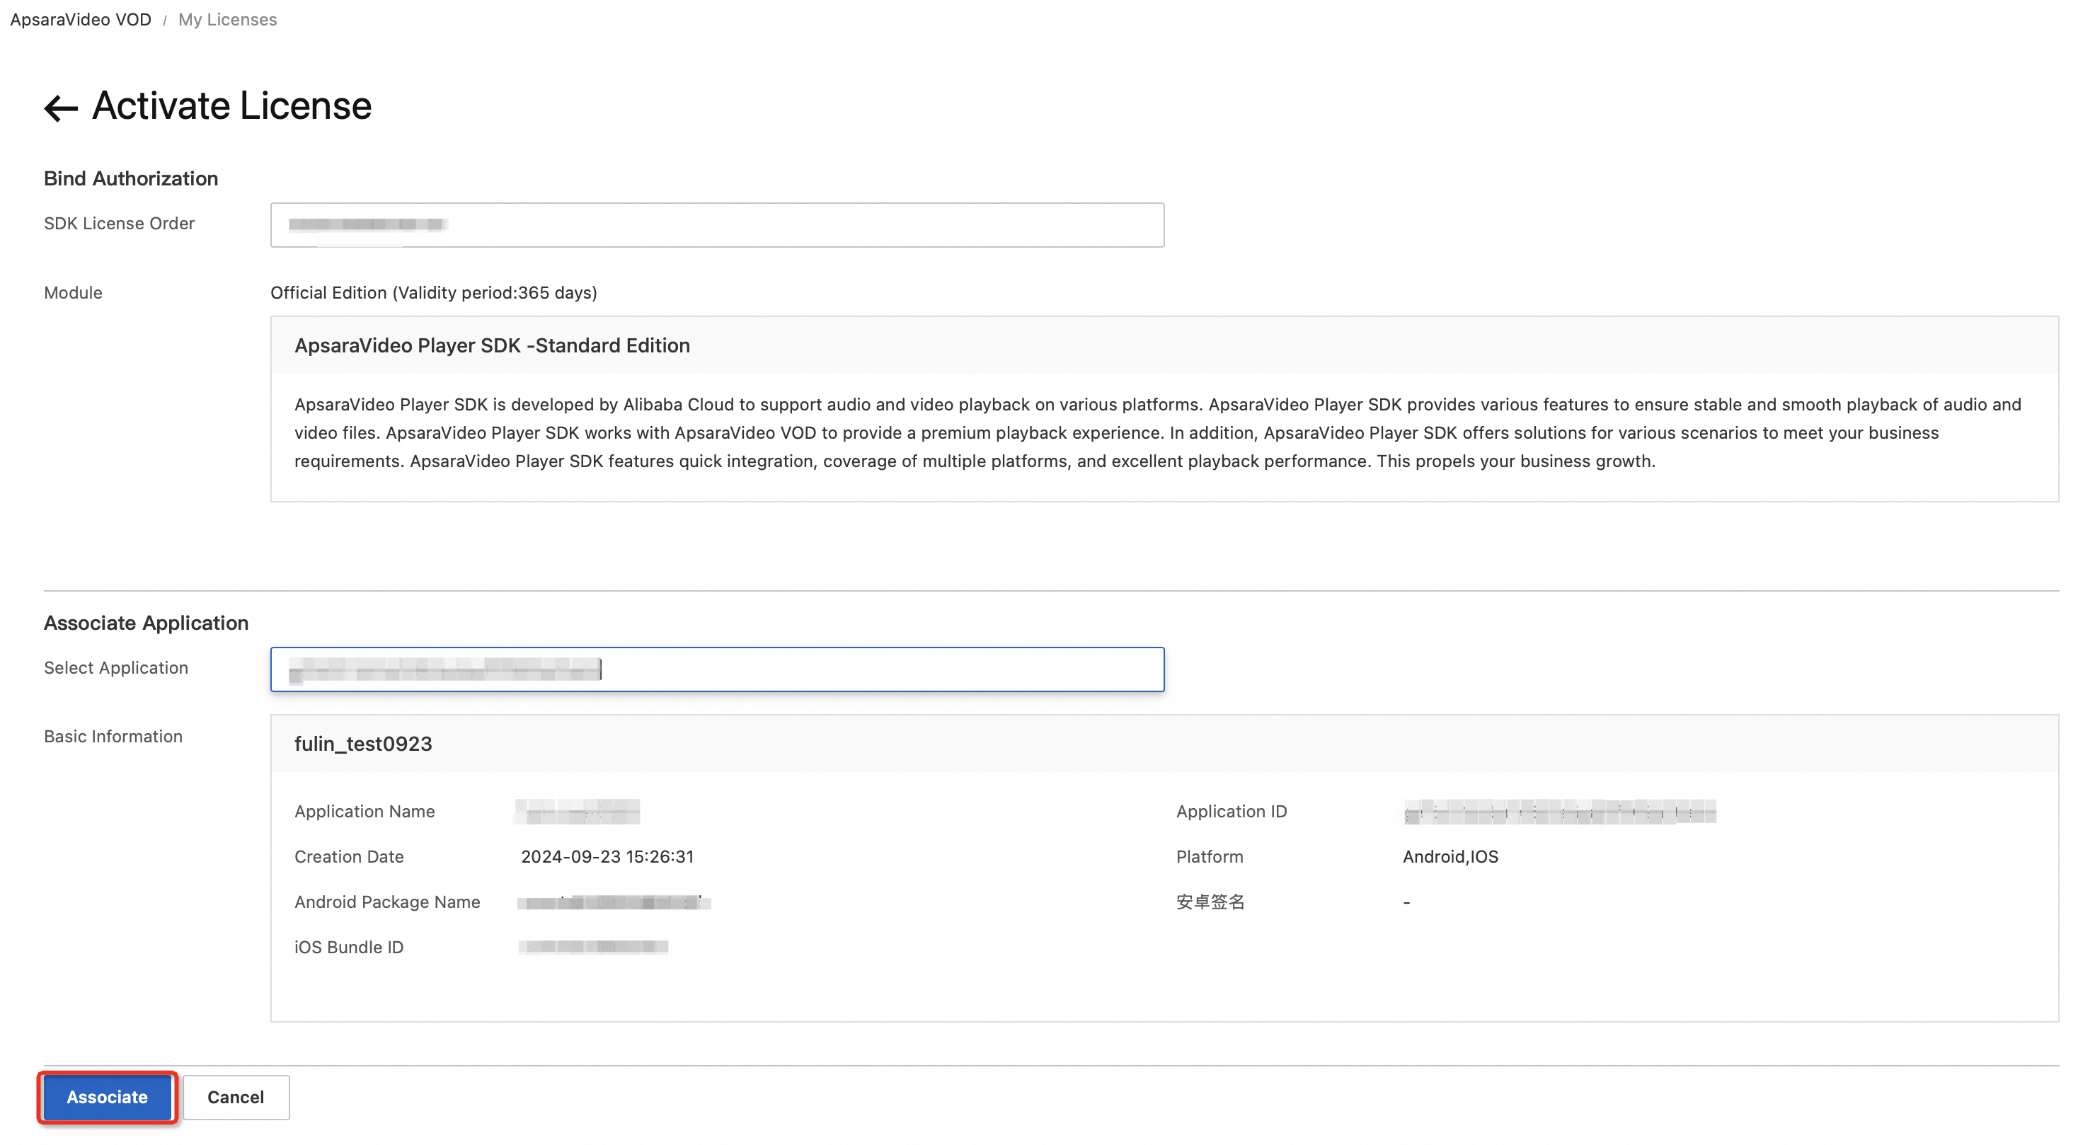2078x1145 pixels.
Task: Click the Basic Information label
Action: tap(113, 736)
